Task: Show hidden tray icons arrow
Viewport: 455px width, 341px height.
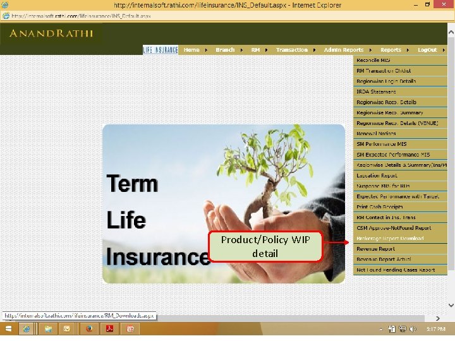Action: pos(380,329)
